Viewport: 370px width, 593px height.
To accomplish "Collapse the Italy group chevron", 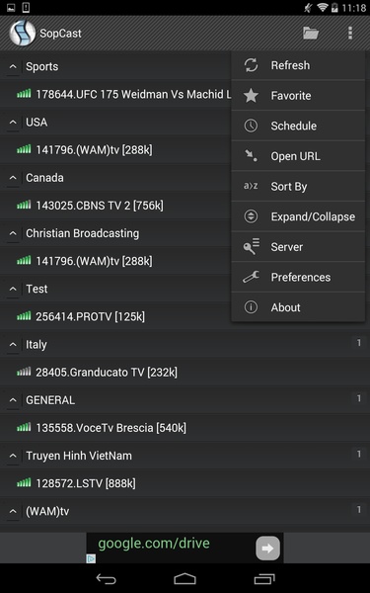I will tap(13, 345).
